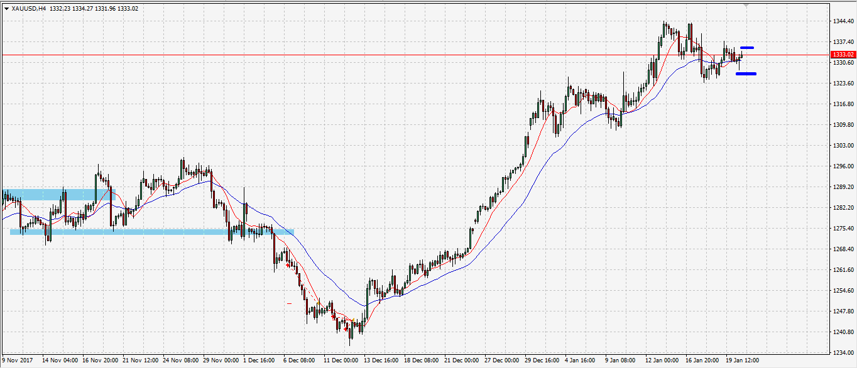The image size is (857, 368).
Task: Click the 1275.40 price axis label
Action: [x=842, y=229]
